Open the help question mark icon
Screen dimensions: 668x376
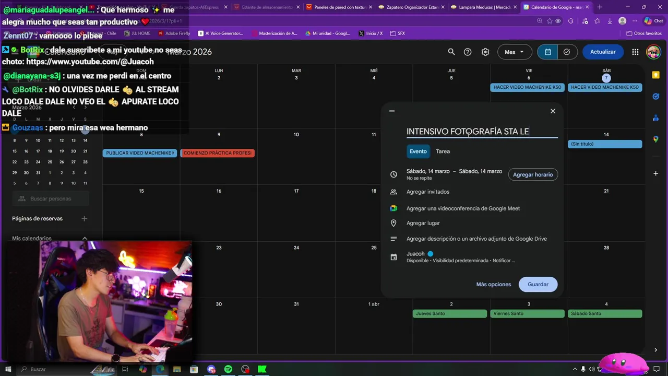468,52
